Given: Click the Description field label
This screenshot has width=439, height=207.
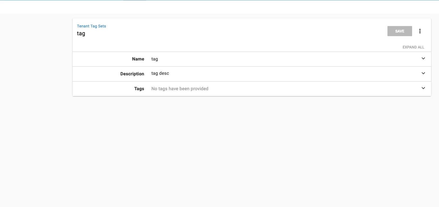Looking at the screenshot, I should 132,74.
